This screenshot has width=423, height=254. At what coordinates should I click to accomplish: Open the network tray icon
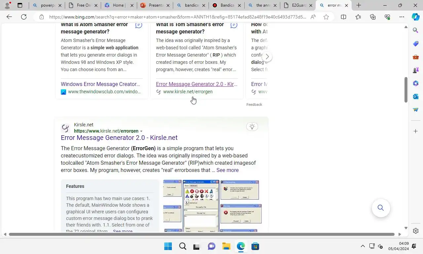pos(372,246)
